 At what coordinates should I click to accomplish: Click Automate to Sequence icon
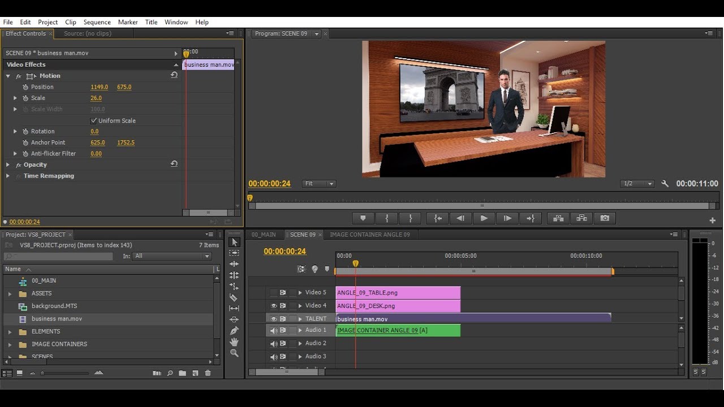coord(157,373)
